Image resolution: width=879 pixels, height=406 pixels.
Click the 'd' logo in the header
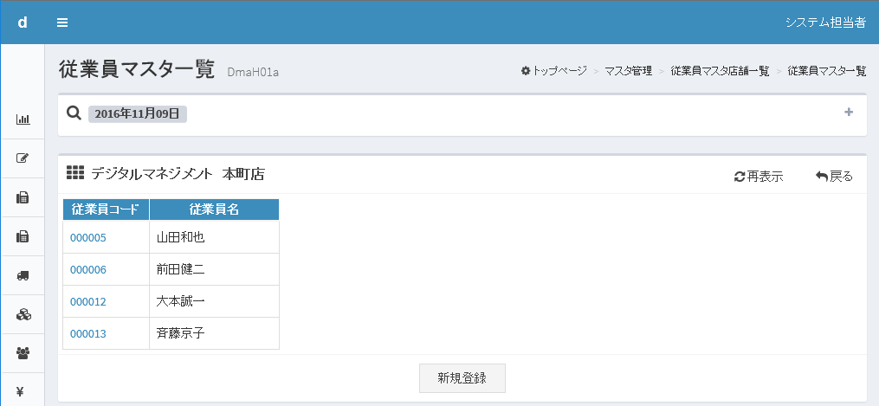[x=23, y=23]
